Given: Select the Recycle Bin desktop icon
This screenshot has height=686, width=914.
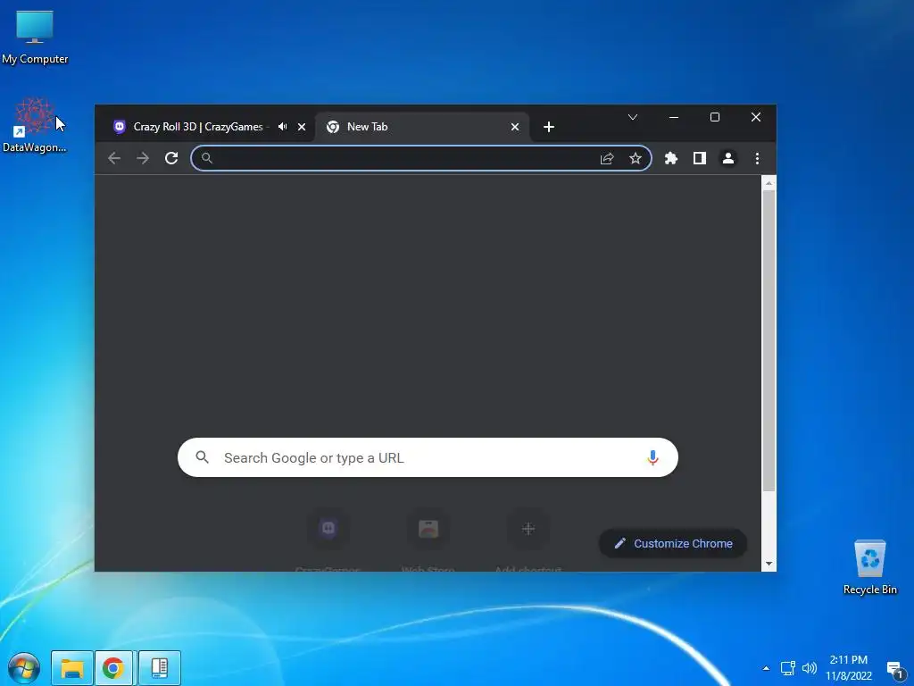Looking at the screenshot, I should [x=869, y=567].
